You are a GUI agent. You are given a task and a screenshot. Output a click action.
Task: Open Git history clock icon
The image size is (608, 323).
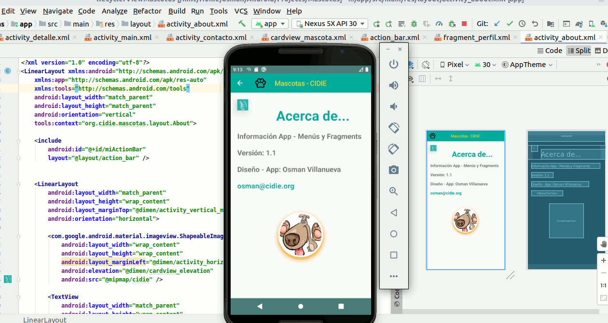522,24
